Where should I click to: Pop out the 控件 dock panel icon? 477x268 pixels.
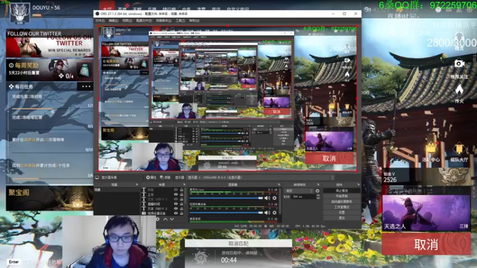(358, 185)
